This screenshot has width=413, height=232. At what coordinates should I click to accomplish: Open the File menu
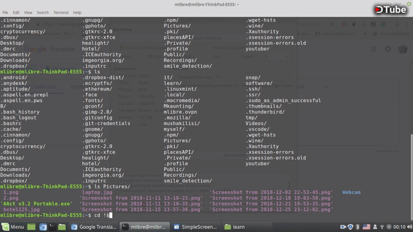pyautogui.click(x=5, y=12)
